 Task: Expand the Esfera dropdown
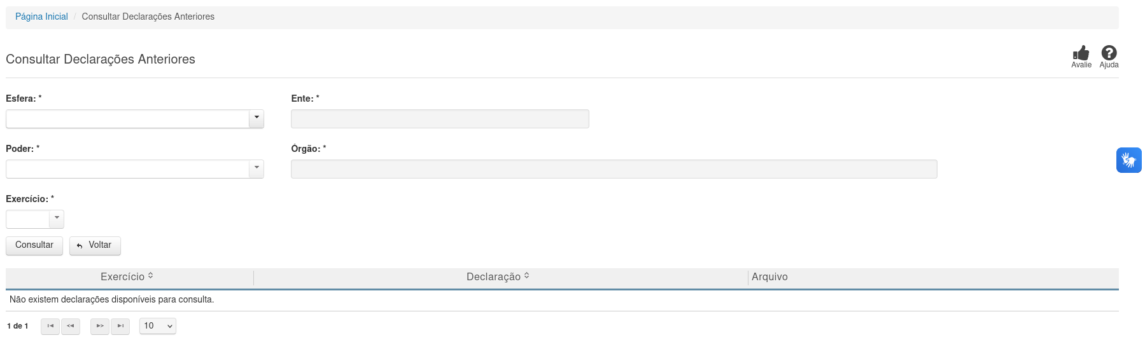pos(256,119)
